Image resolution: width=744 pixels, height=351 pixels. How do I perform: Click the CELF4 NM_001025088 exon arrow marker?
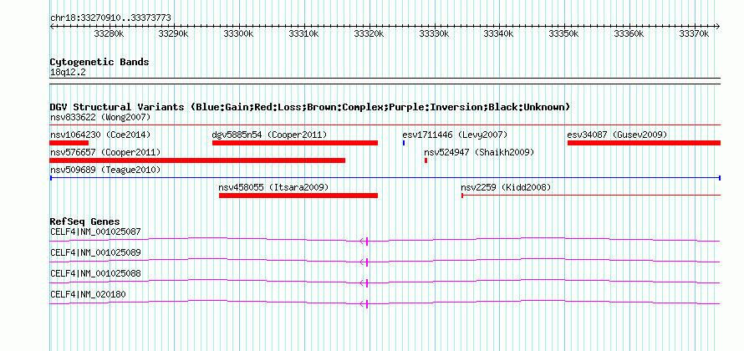pos(364,282)
